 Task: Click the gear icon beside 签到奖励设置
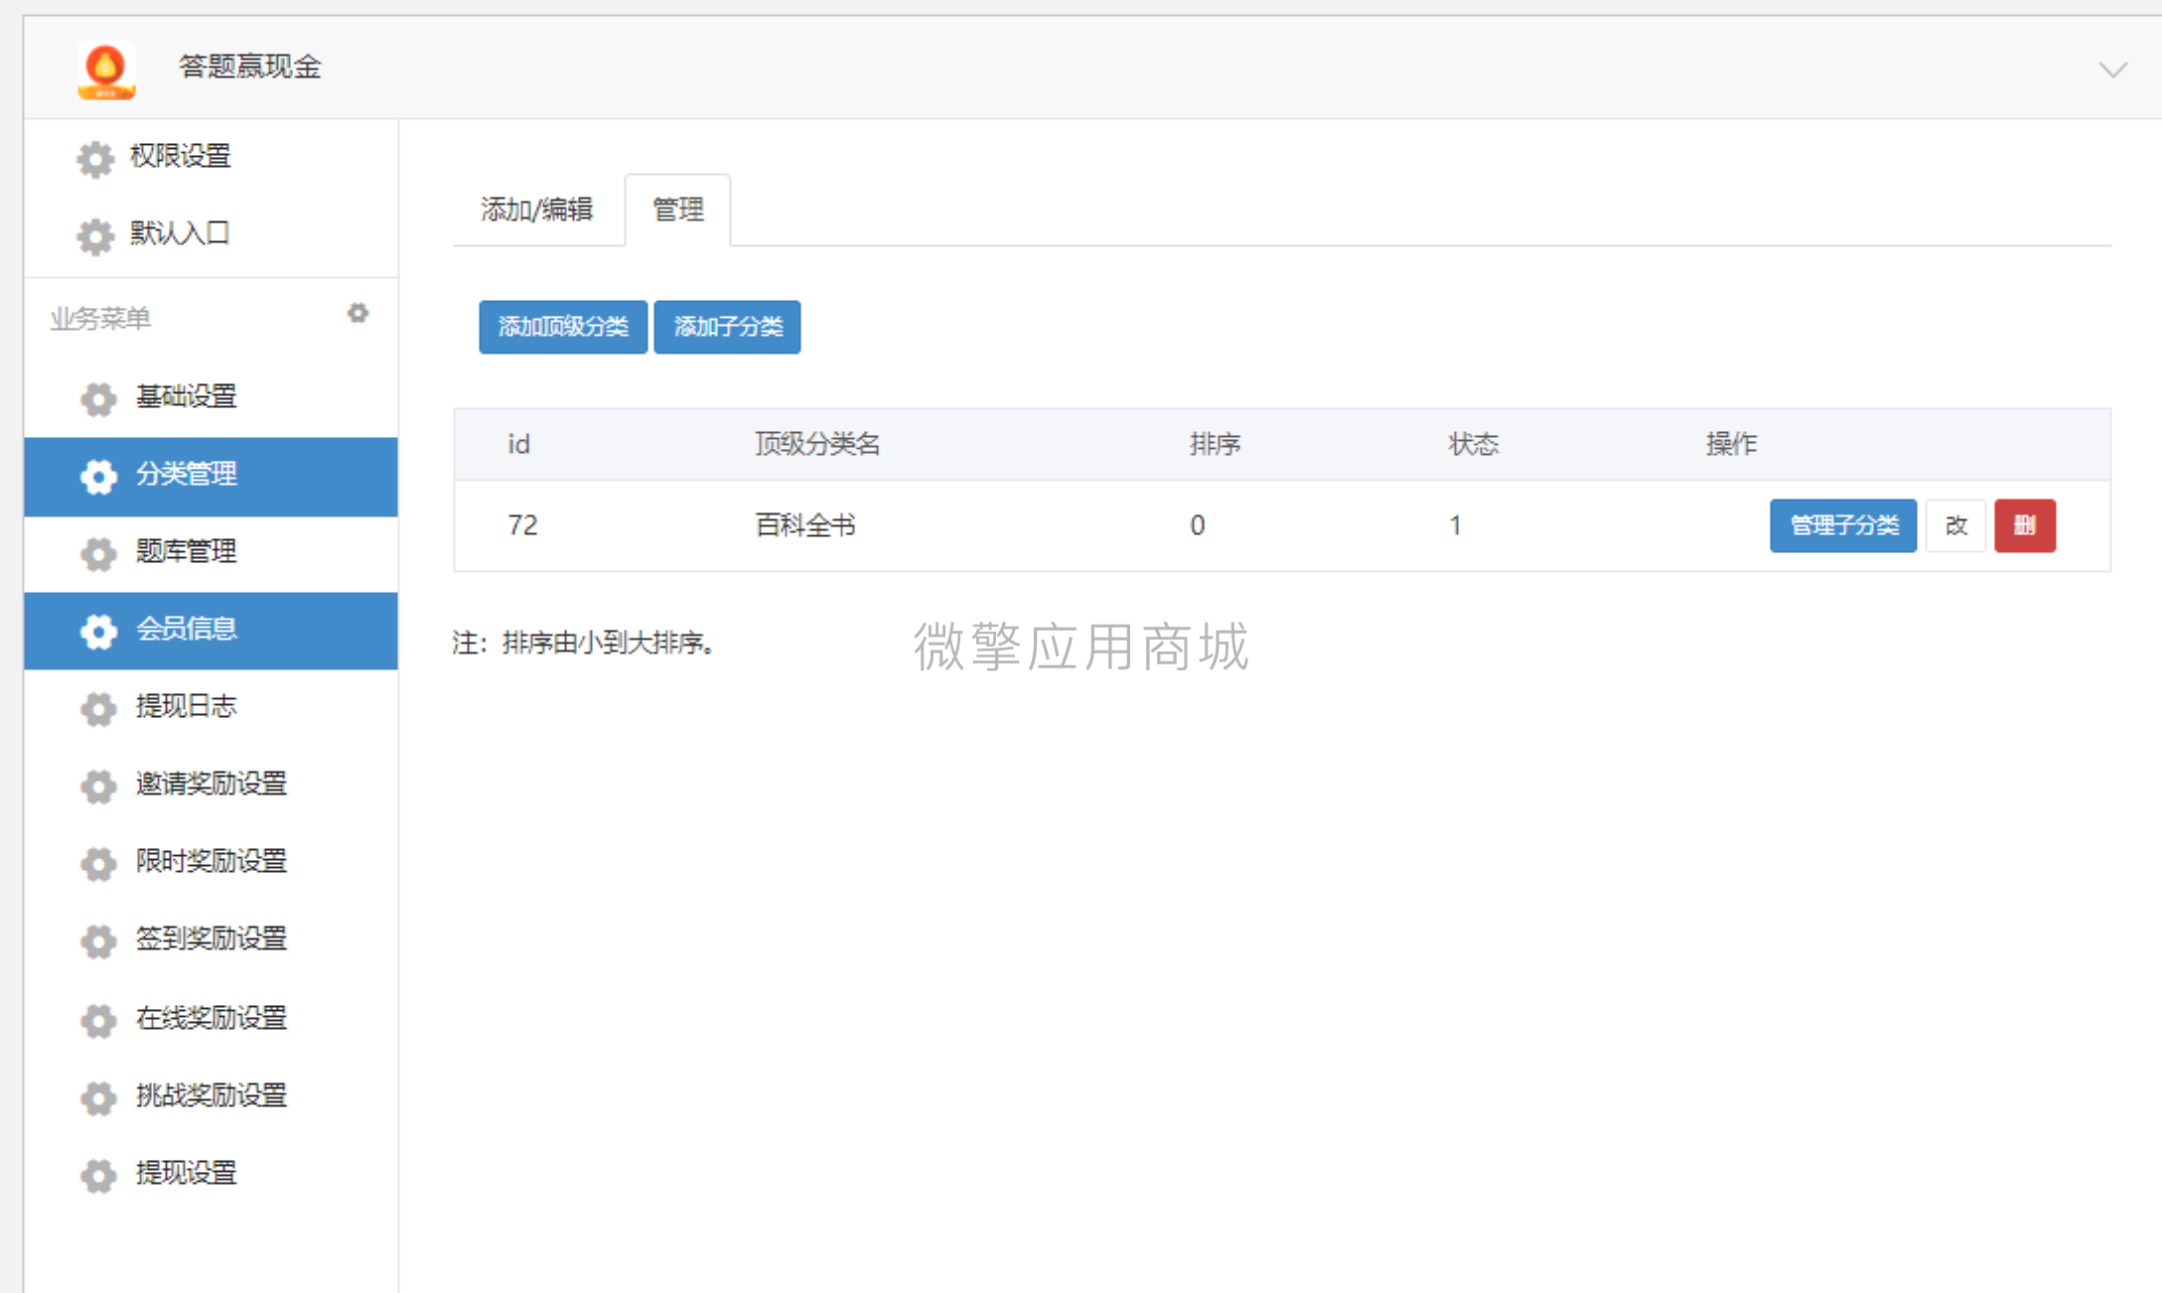(98, 941)
